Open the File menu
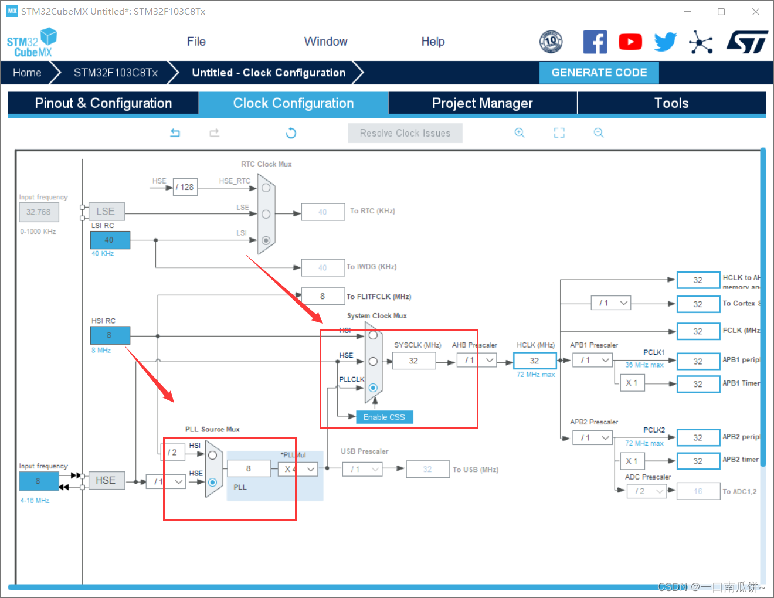This screenshot has height=598, width=774. click(x=196, y=42)
